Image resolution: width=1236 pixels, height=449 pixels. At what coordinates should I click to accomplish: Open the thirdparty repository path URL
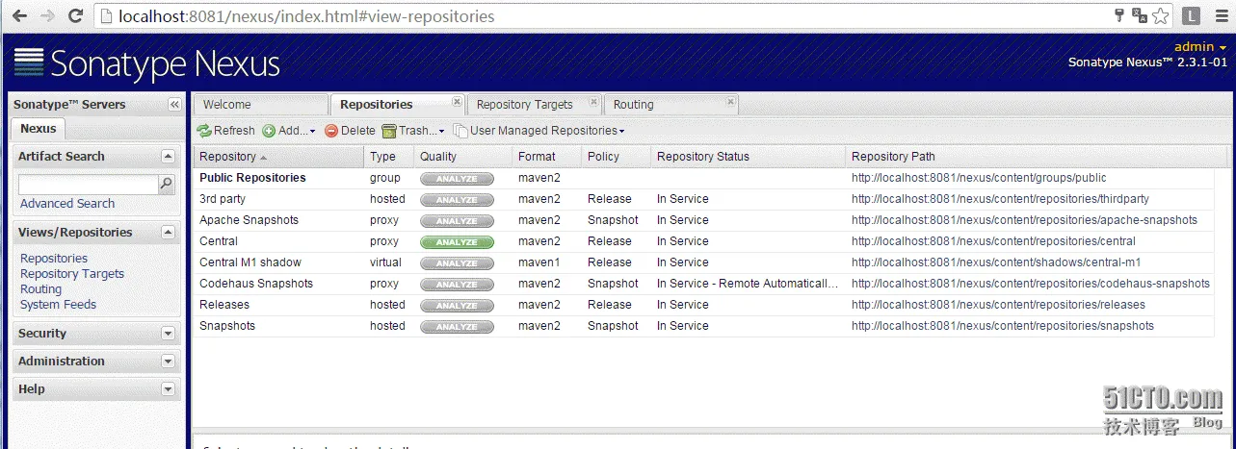tap(1000, 199)
